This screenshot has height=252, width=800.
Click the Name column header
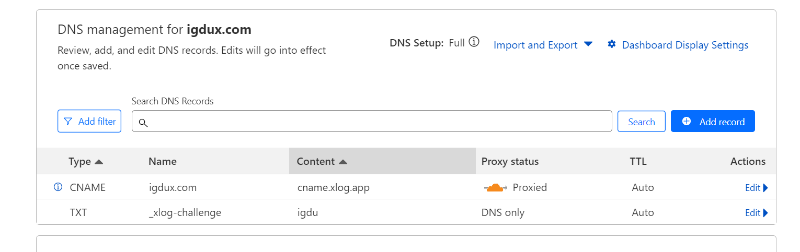(163, 161)
